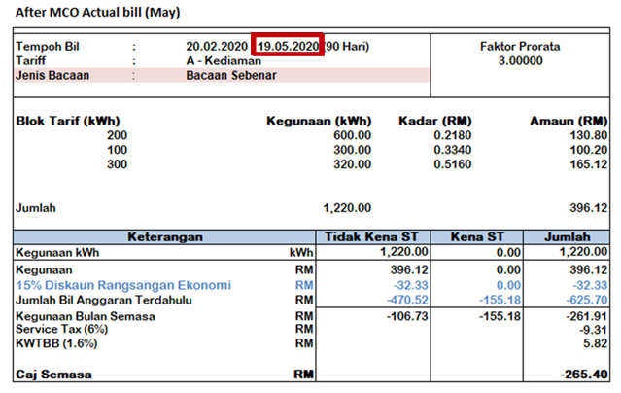
Task: Click the amount "165.12"
Action: pos(589,164)
